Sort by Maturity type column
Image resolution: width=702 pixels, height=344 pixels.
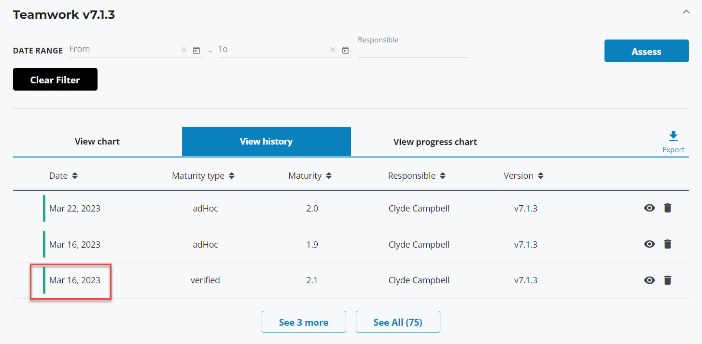click(232, 176)
